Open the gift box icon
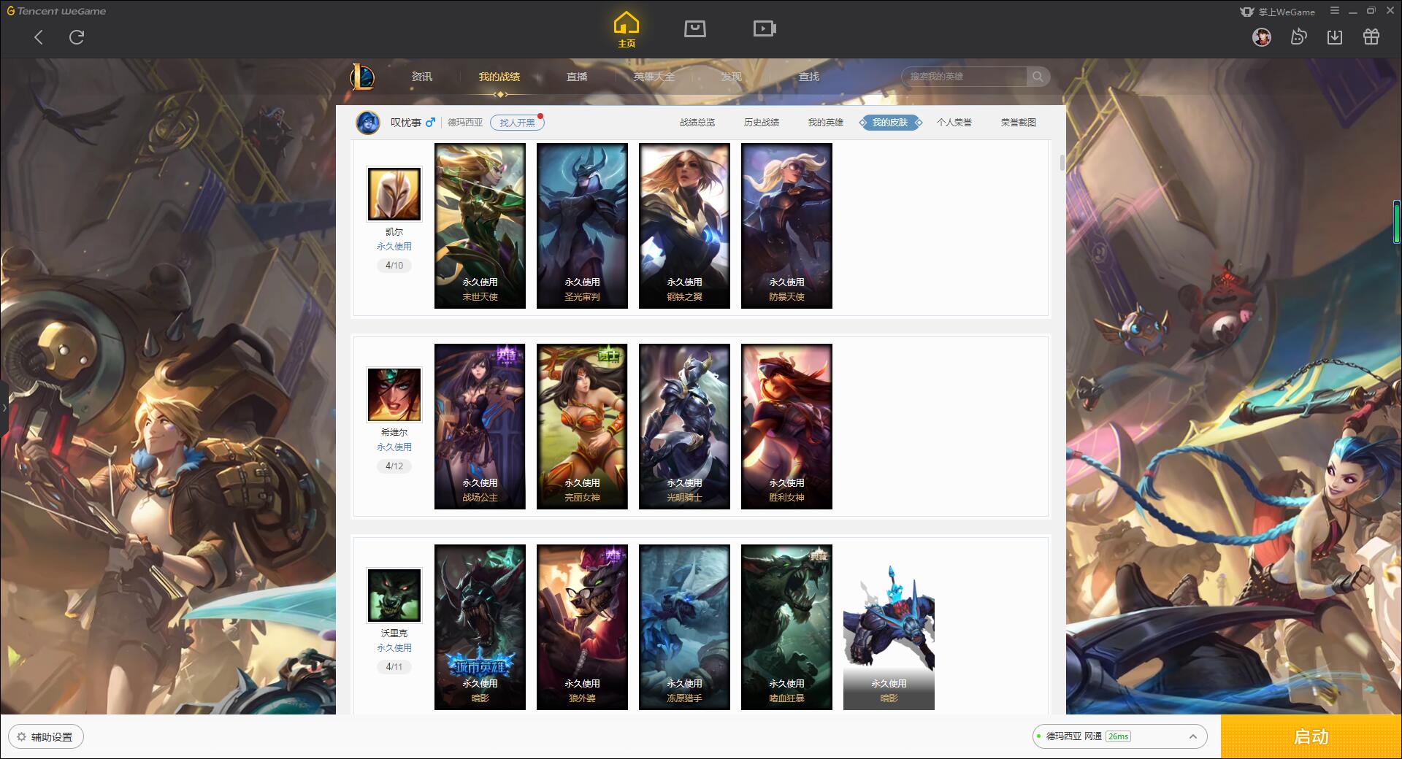The width and height of the screenshot is (1402, 759). pos(1371,36)
